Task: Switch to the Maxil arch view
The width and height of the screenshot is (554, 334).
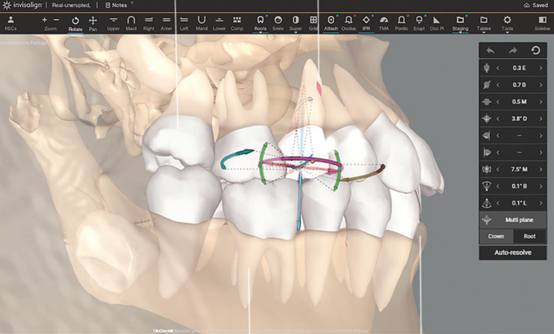Action: [131, 23]
